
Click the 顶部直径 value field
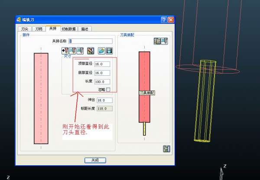pyautogui.click(x=102, y=64)
